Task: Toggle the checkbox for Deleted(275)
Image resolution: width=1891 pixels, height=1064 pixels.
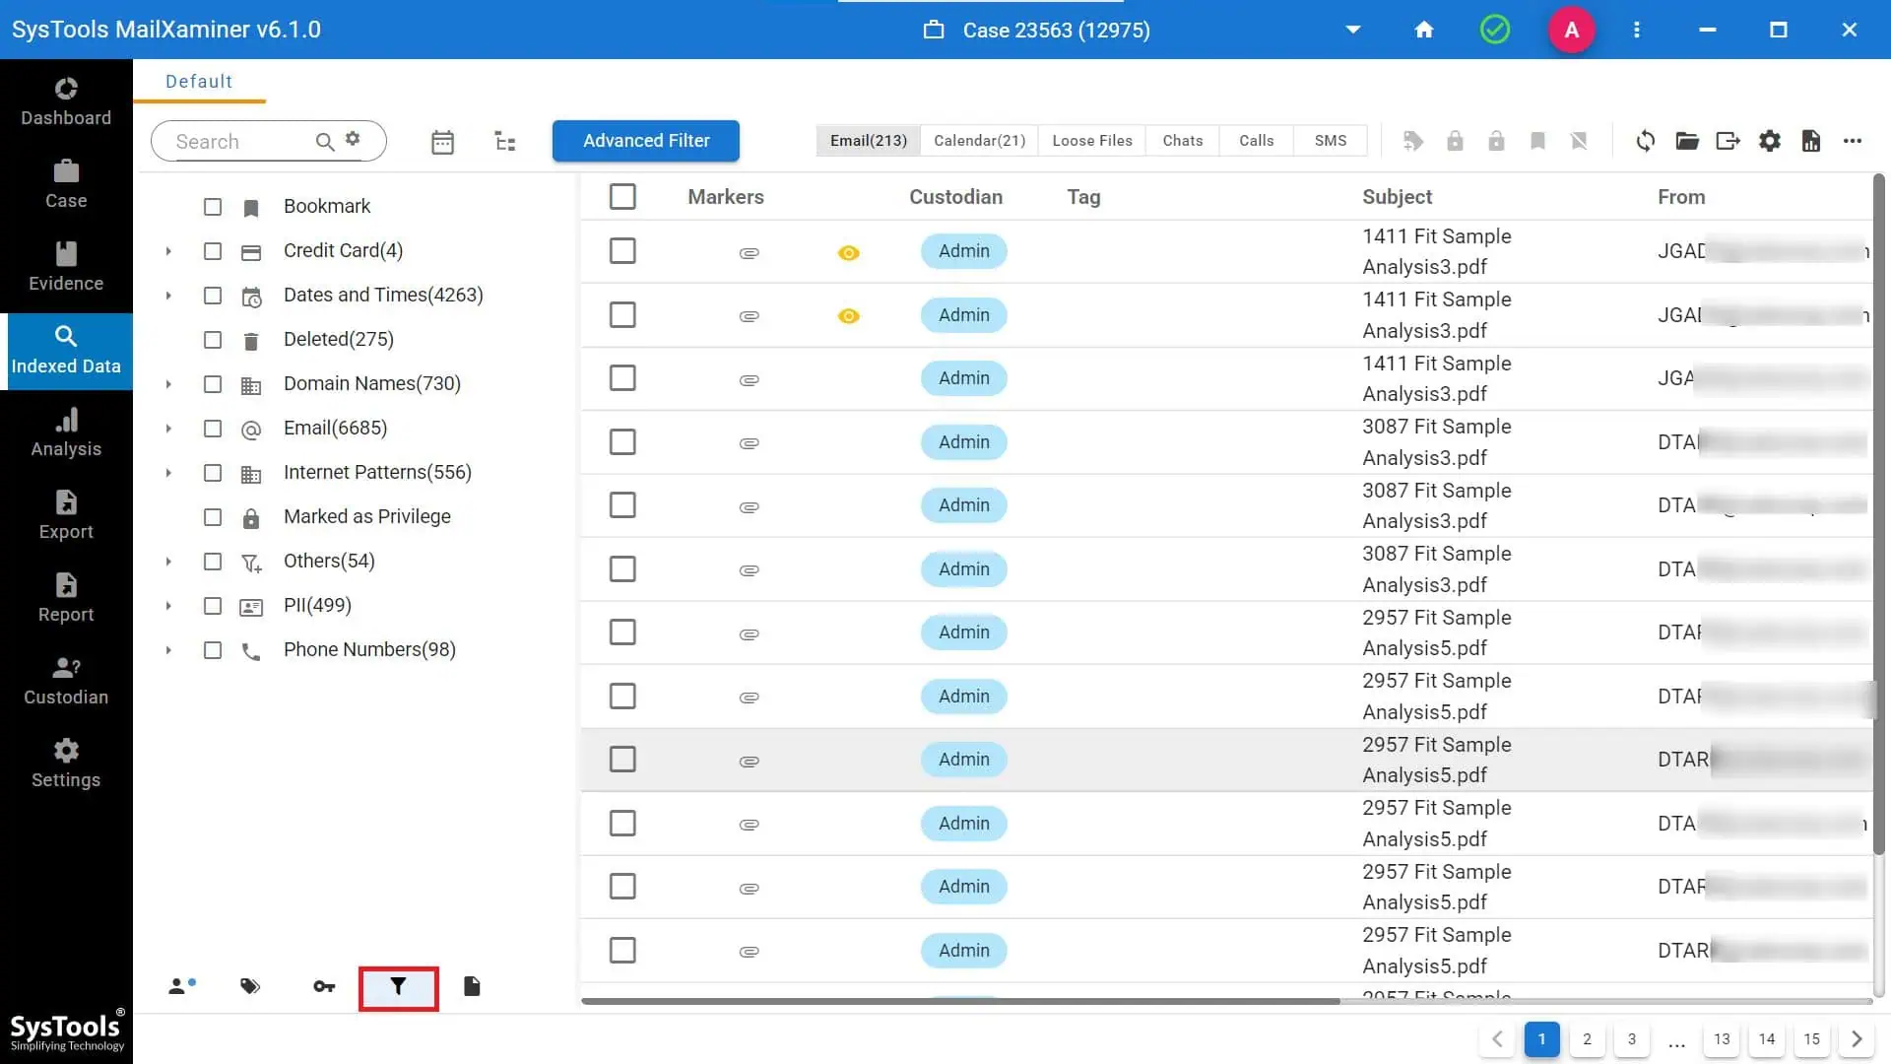Action: click(213, 340)
